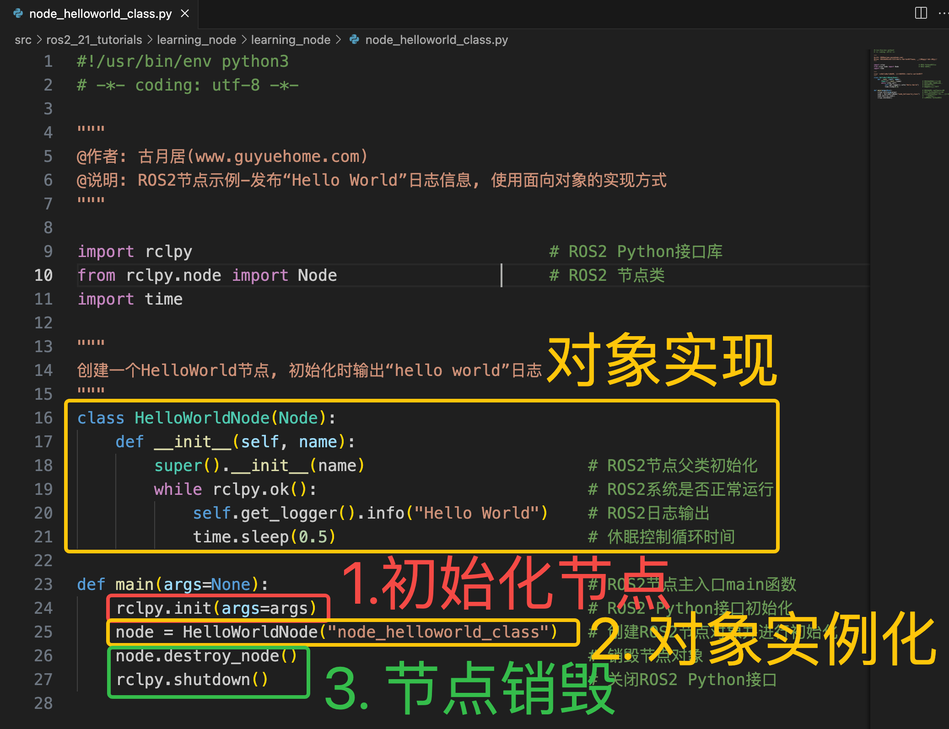The image size is (949, 729).
Task: Open the ros2_21_tutorials breadcrumb segment
Action: coord(94,40)
